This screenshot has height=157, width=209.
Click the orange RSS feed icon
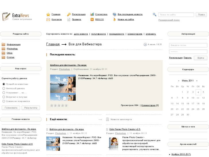pyautogui.click(x=92, y=20)
